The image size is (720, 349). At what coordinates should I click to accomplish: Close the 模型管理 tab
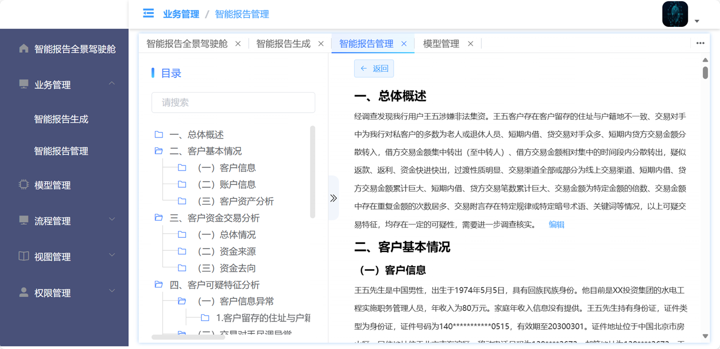pos(471,44)
